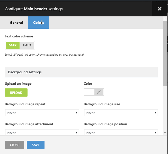The width and height of the screenshot is (168, 154).
Task: Close the dialog with the X icon
Action: 160,9
